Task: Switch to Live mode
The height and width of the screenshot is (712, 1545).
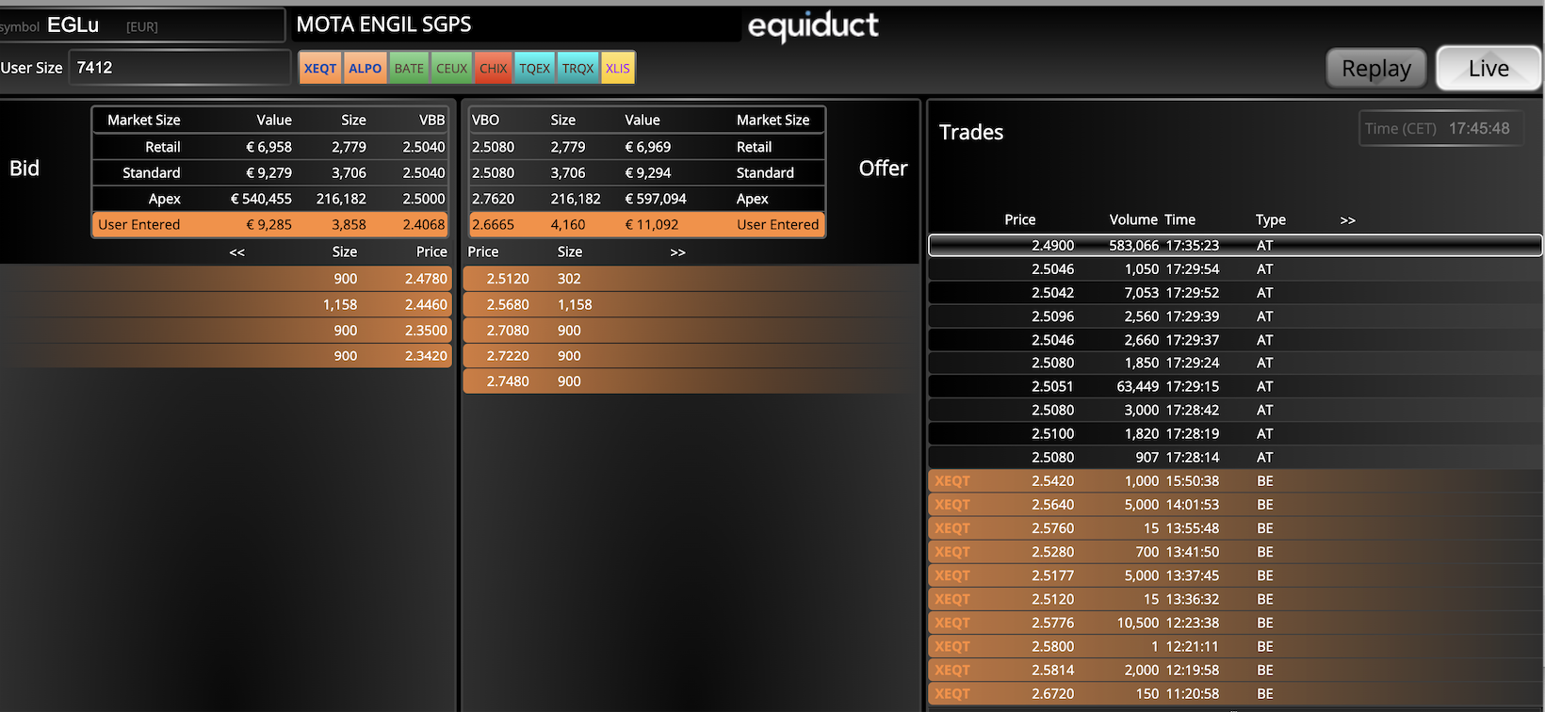Action: (1488, 68)
